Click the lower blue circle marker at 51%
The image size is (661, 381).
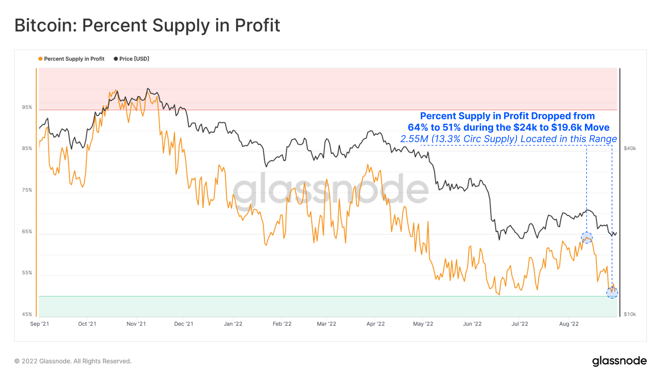click(612, 293)
